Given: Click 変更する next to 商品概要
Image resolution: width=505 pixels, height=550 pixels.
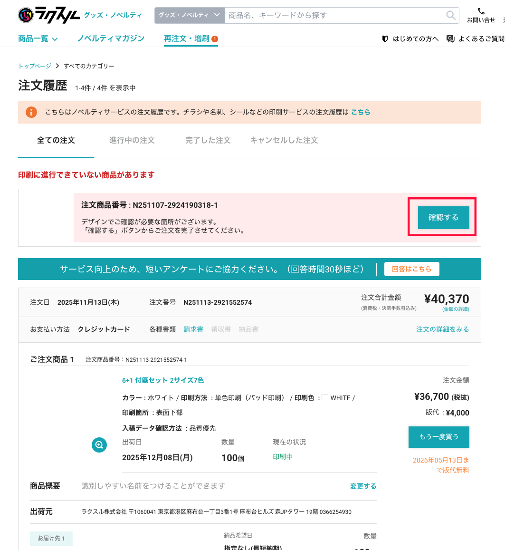Looking at the screenshot, I should 363,486.
